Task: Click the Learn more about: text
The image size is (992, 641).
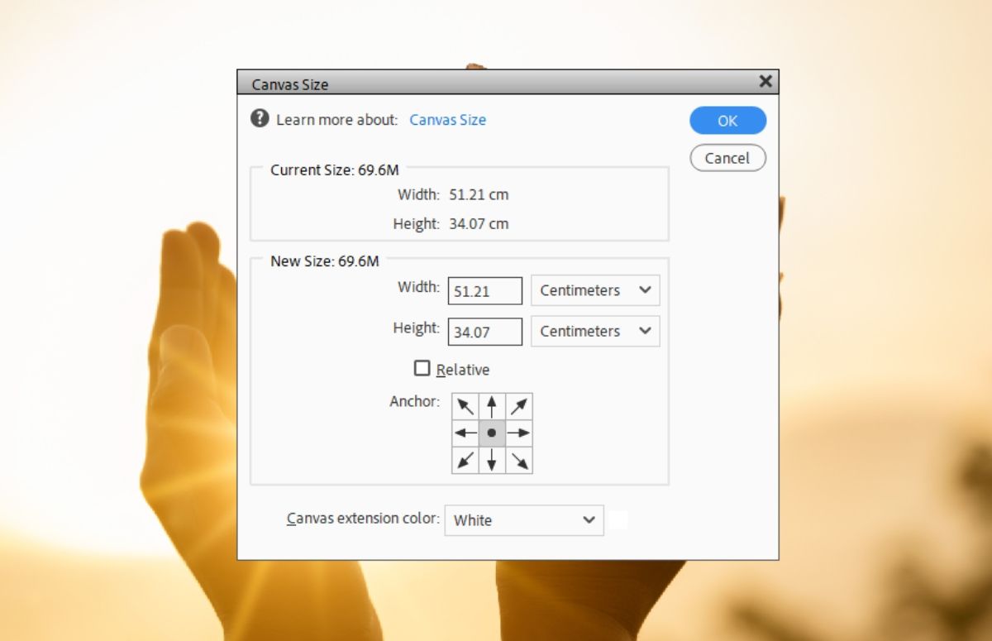Action: pos(337,120)
